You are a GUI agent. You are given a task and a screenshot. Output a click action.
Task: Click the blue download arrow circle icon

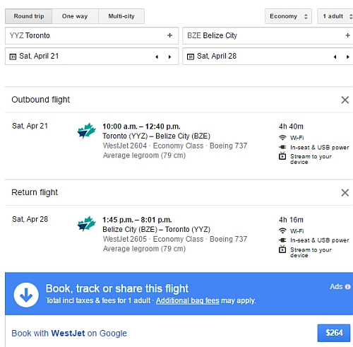[x=26, y=295]
